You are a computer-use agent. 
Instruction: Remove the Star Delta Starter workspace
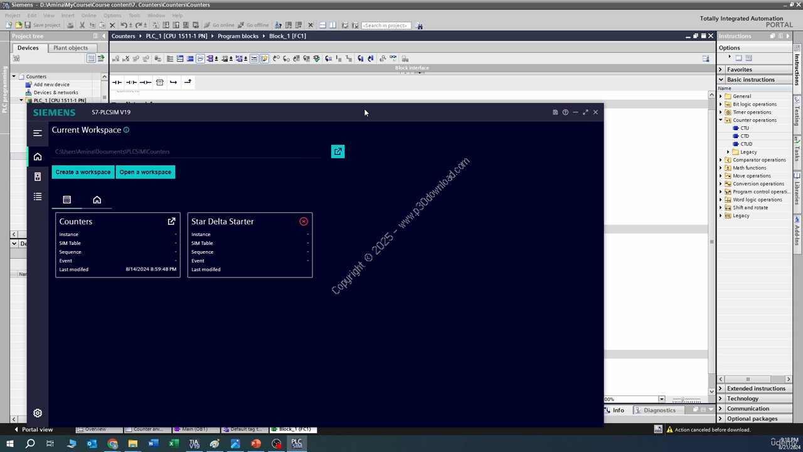pyautogui.click(x=304, y=222)
